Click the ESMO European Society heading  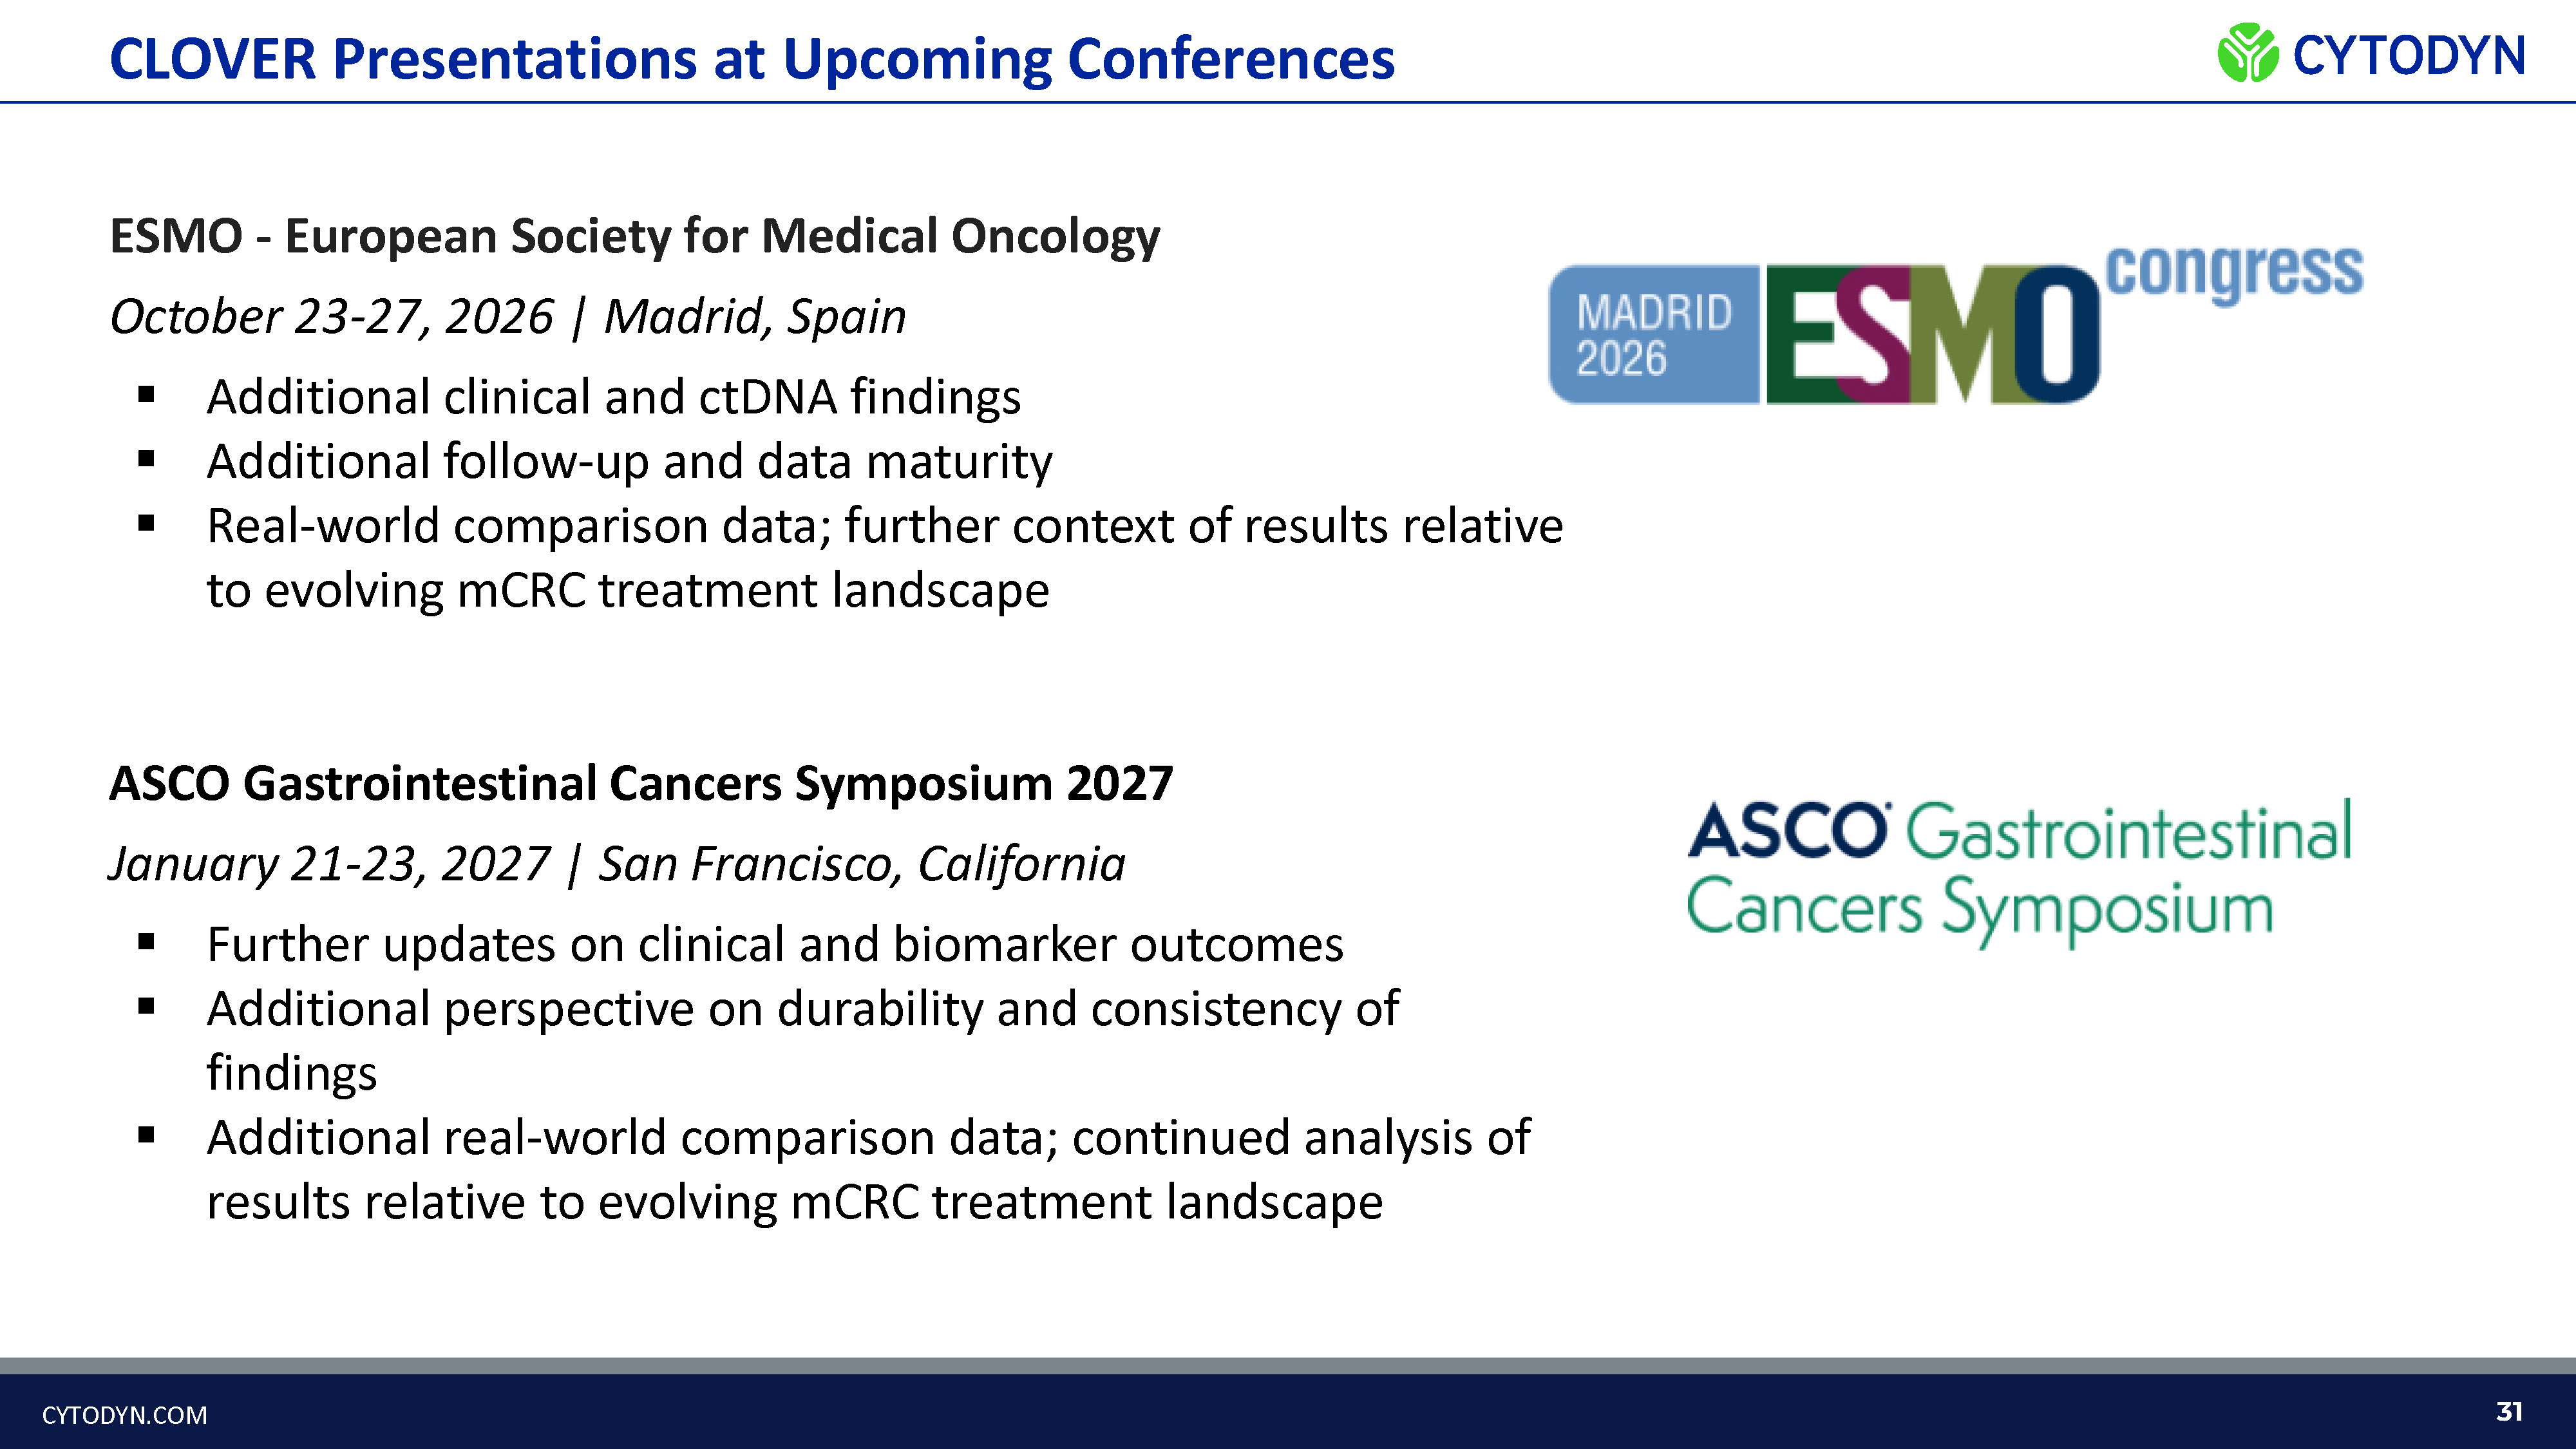(635, 237)
